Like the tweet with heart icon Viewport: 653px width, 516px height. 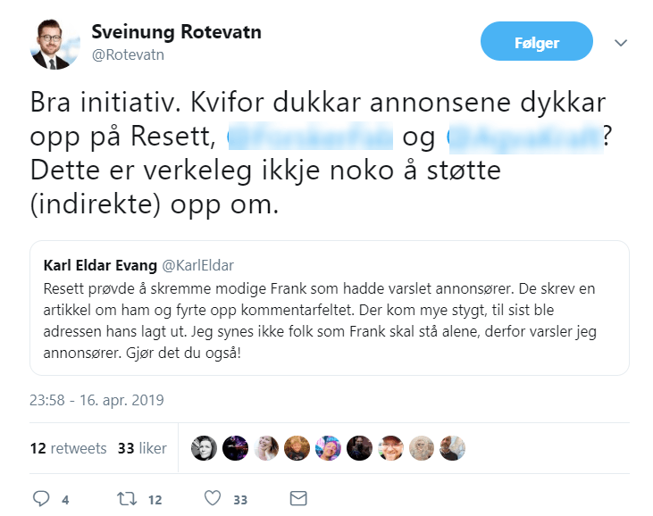coord(212,498)
